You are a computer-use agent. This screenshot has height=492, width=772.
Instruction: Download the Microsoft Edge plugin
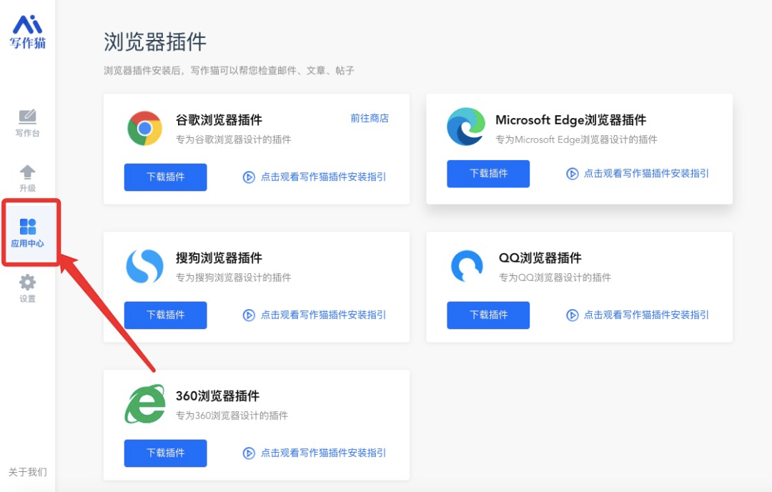click(x=488, y=173)
